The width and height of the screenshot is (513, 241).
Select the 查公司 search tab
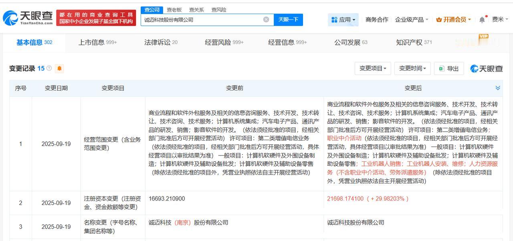[x=152, y=10]
